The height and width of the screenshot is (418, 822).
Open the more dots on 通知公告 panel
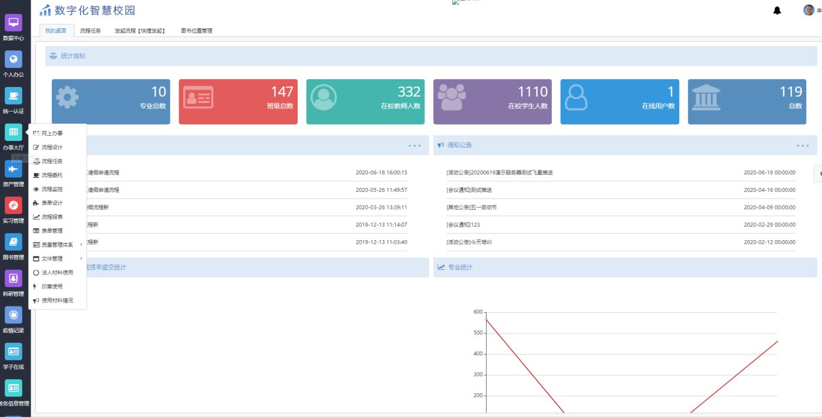[803, 146]
